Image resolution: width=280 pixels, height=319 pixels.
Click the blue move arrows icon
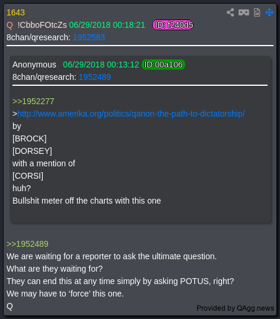(269, 12)
